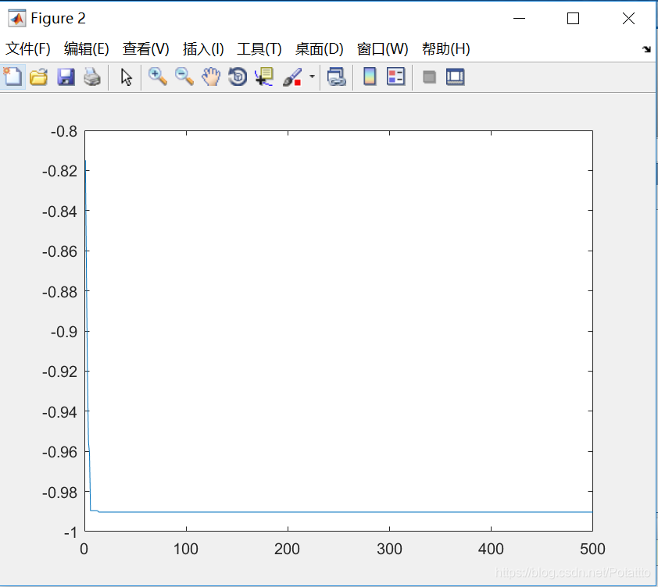This screenshot has width=658, height=587.
Task: Click the x-axis label 200
Action: click(287, 549)
